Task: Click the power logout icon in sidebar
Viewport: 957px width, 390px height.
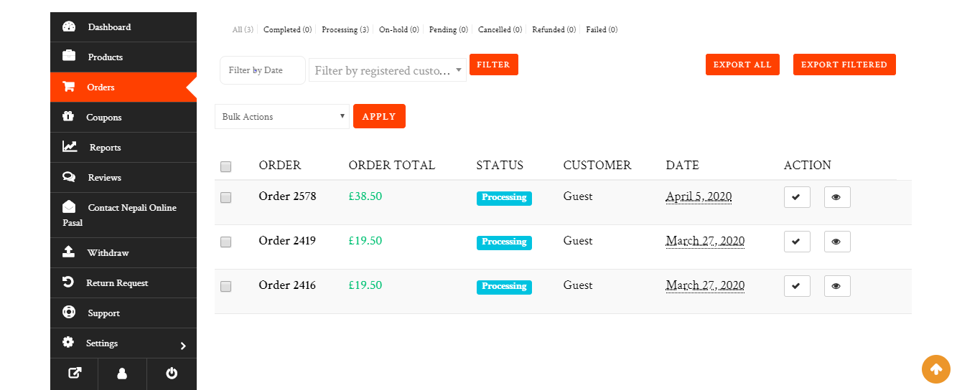Action: coord(172,374)
